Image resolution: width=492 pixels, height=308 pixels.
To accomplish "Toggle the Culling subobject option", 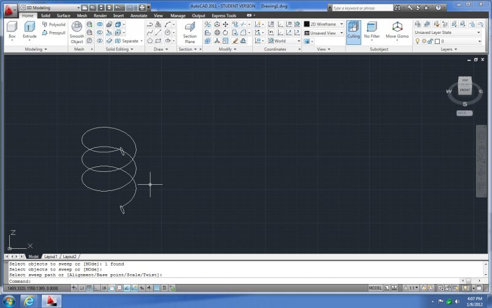I will (x=353, y=30).
